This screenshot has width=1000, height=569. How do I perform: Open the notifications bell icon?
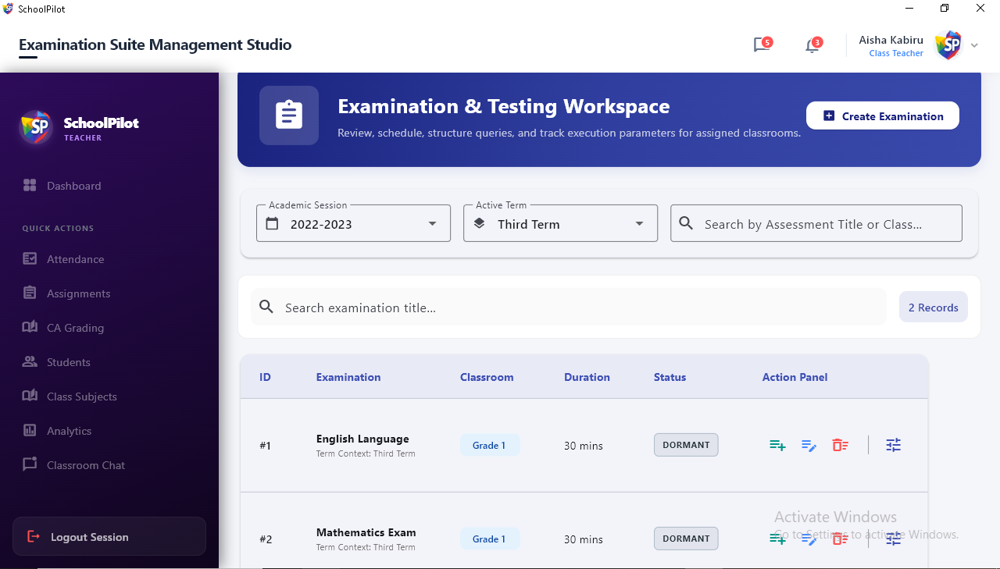click(812, 45)
